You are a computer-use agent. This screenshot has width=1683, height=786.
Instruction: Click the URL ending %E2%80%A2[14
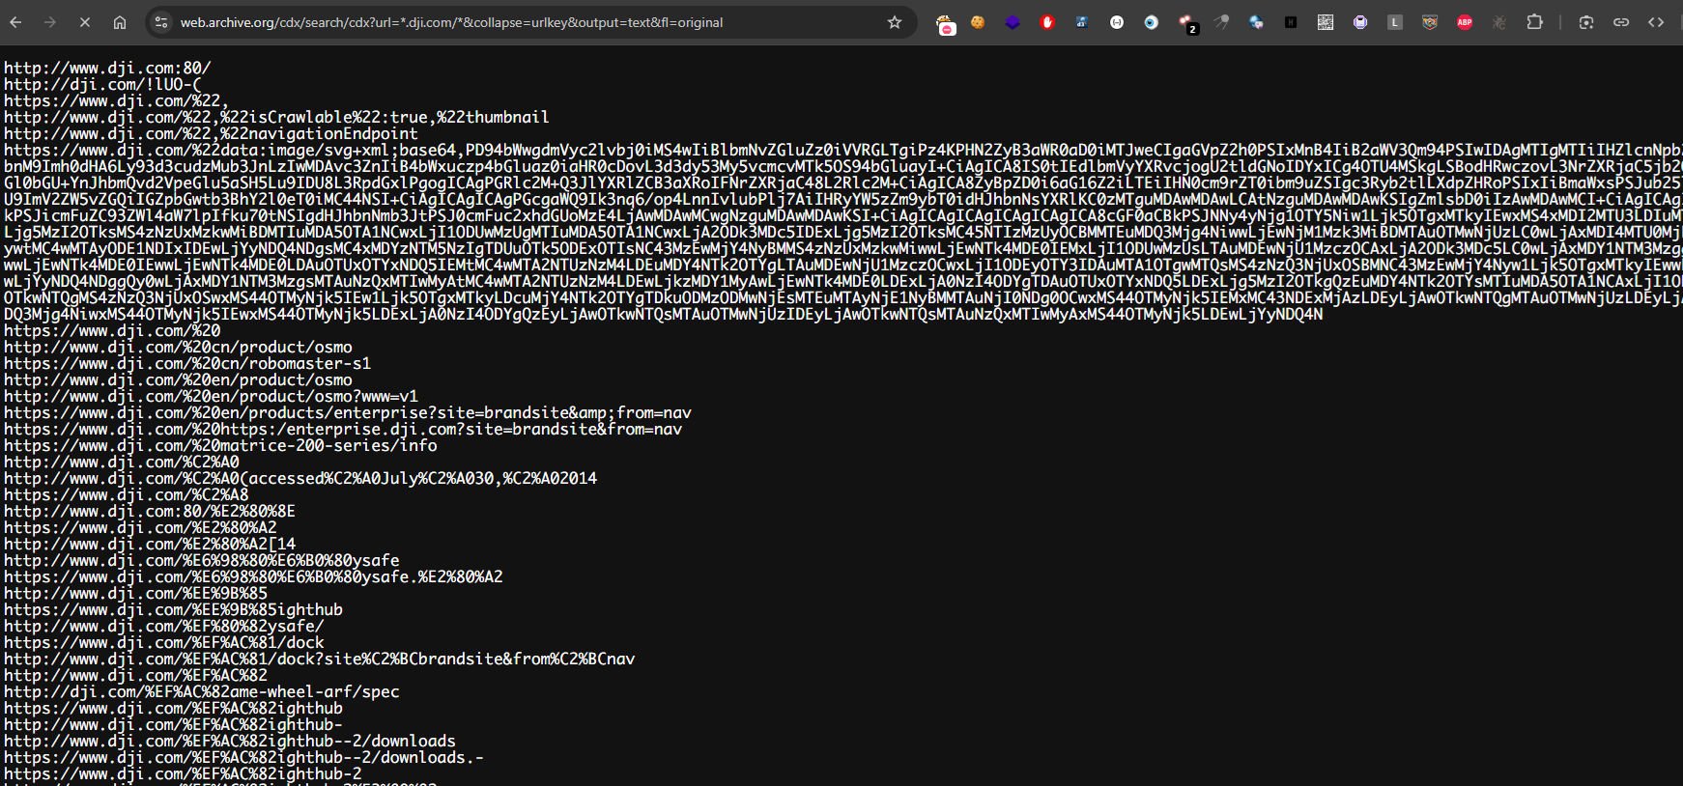(x=150, y=544)
